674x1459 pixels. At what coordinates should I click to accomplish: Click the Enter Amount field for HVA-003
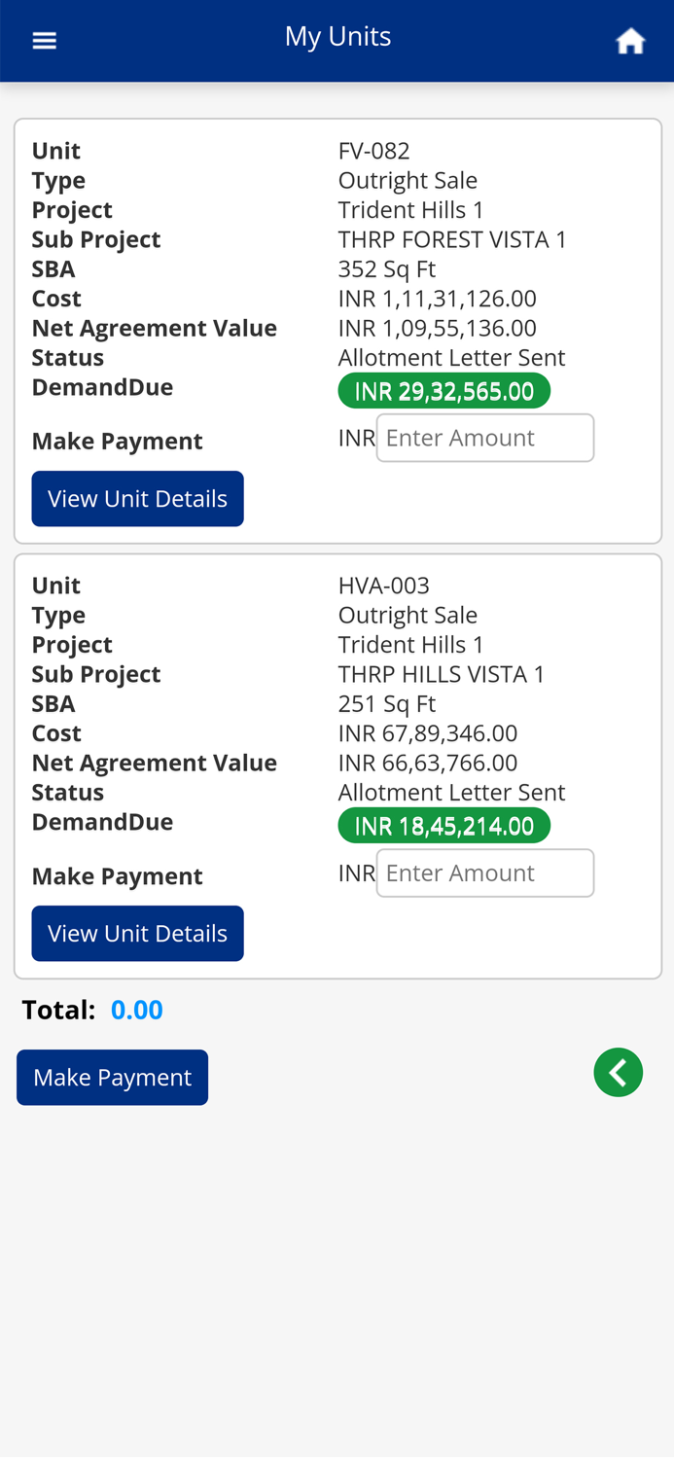click(485, 872)
